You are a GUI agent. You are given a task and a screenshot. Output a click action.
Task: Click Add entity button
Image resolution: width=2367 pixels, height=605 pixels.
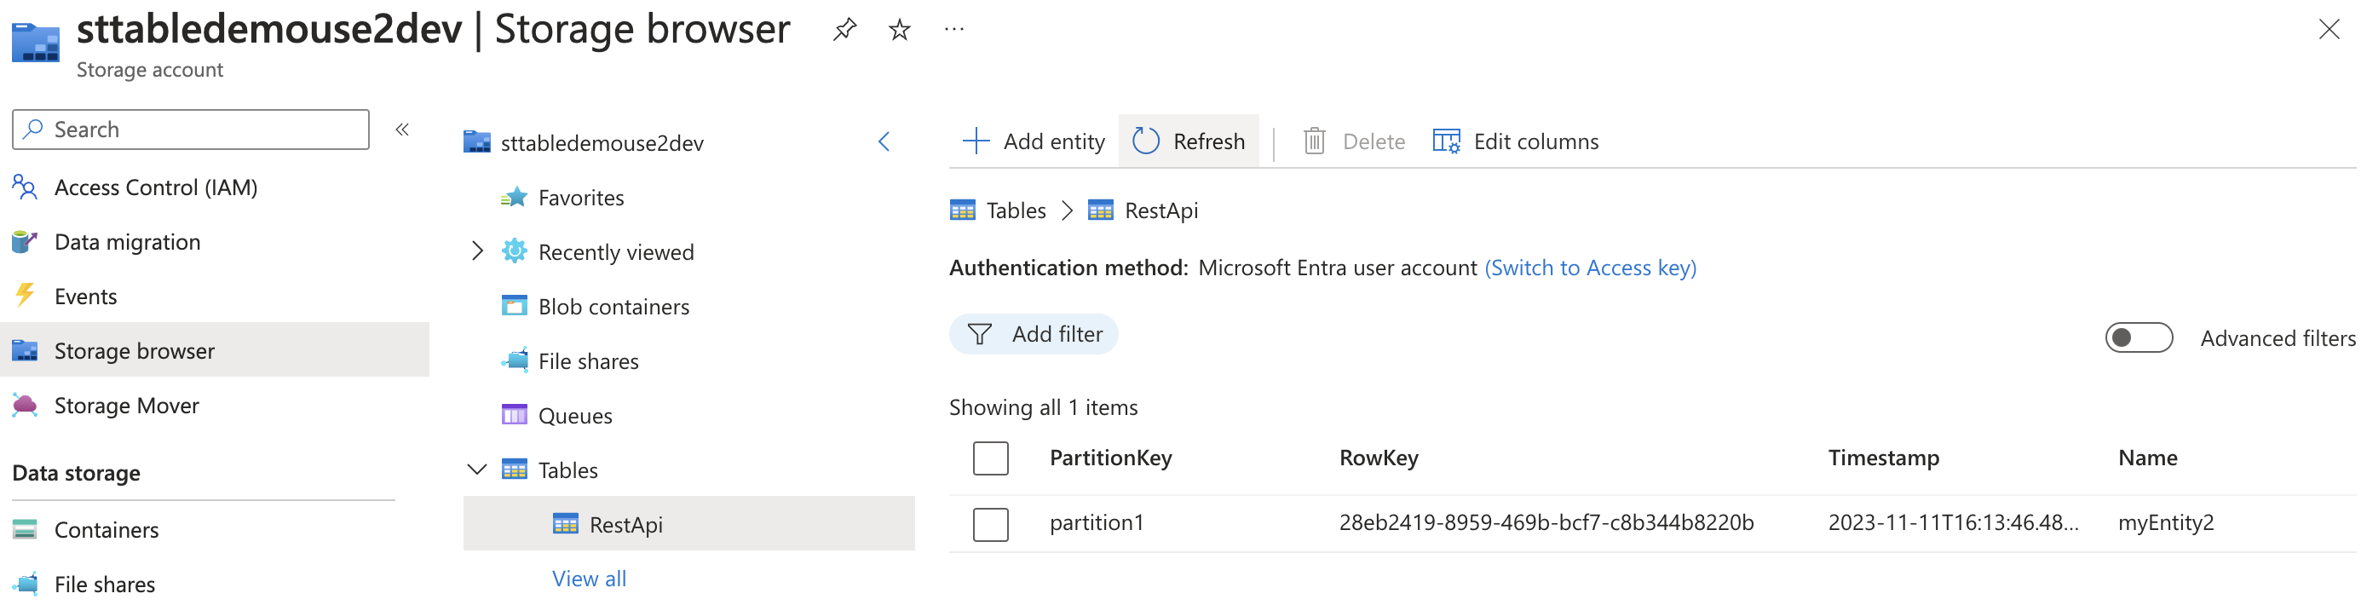tap(1034, 141)
